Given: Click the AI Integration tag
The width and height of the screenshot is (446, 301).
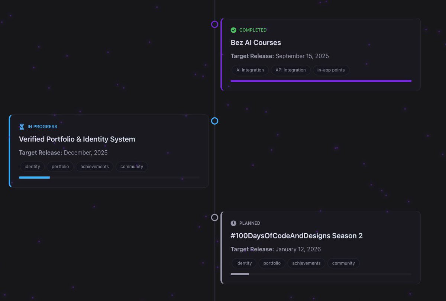Looking at the screenshot, I should (250, 70).
